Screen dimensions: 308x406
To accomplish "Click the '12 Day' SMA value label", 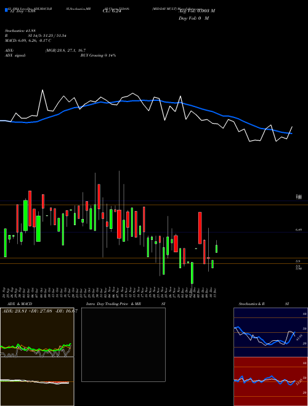I will [x=22, y=11].
